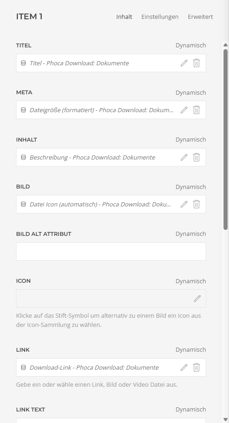Select 'Beschreibung - Phoca Download: Dokumente' text
This screenshot has height=423, width=229.
[92, 157]
